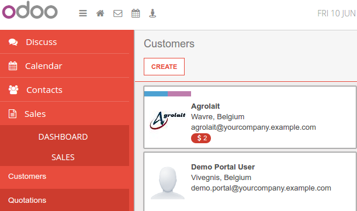This screenshot has width=357, height=211.
Task: Click the Customers page title
Action: [x=169, y=43]
